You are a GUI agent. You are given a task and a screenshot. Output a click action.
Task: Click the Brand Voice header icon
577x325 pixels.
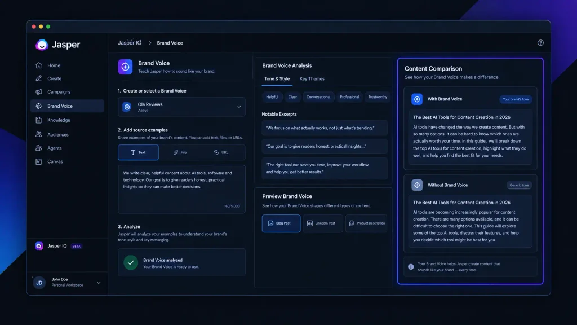125,67
